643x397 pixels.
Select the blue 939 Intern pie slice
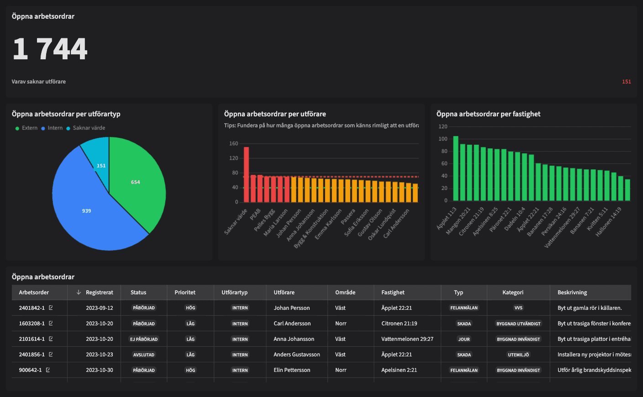pyautogui.click(x=87, y=211)
